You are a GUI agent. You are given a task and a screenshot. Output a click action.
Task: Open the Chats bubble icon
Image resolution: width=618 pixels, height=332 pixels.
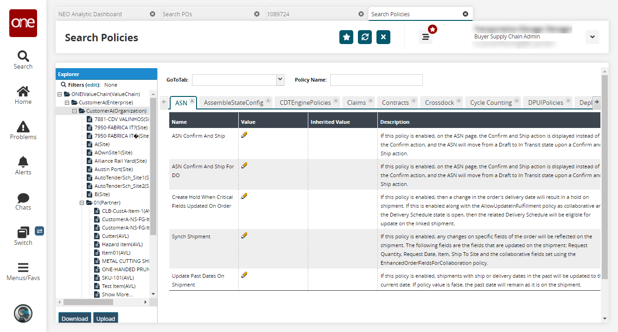point(23,201)
